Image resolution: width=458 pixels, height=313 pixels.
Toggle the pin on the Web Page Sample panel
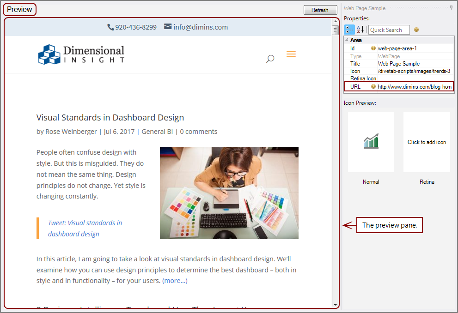coord(451,6)
